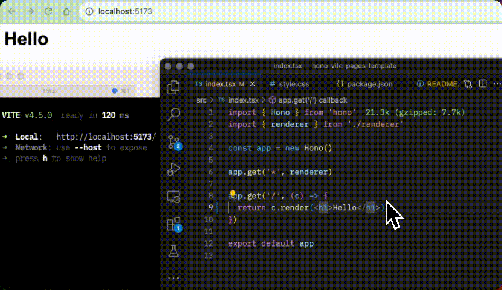Click 'new Hono()' on line 4
502x290 pixels.
(309, 148)
